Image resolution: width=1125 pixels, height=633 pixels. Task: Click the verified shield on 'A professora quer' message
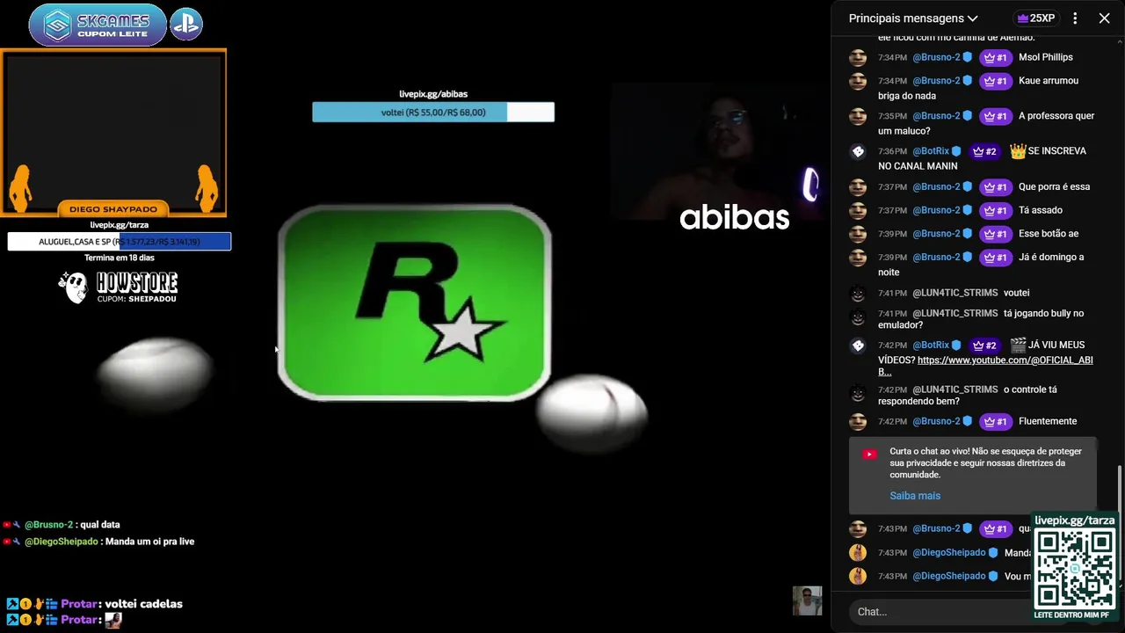click(x=968, y=116)
